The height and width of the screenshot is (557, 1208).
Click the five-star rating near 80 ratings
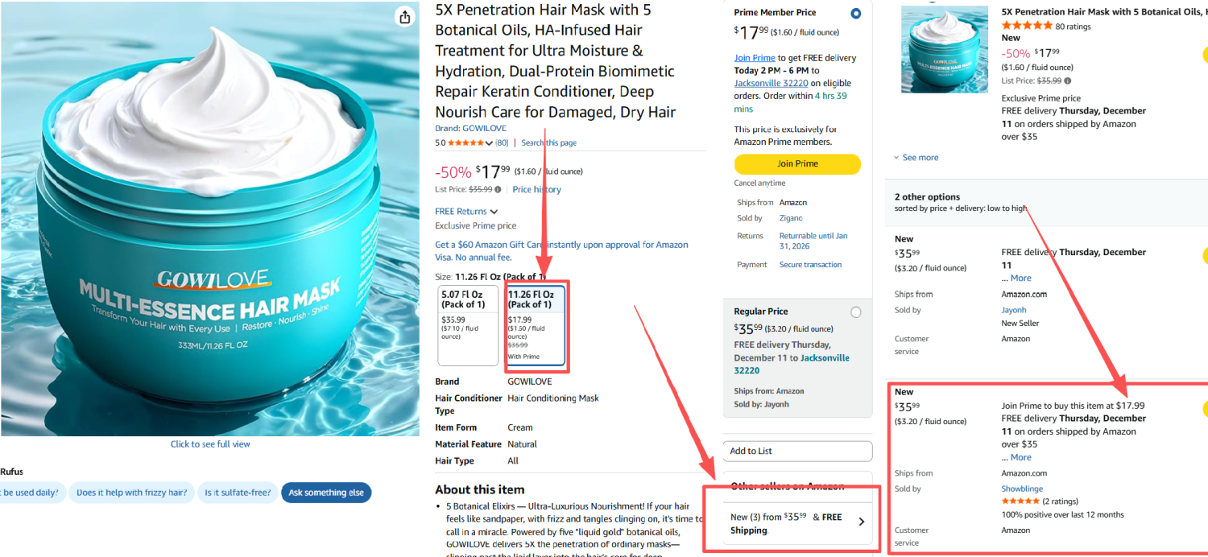[1026, 27]
